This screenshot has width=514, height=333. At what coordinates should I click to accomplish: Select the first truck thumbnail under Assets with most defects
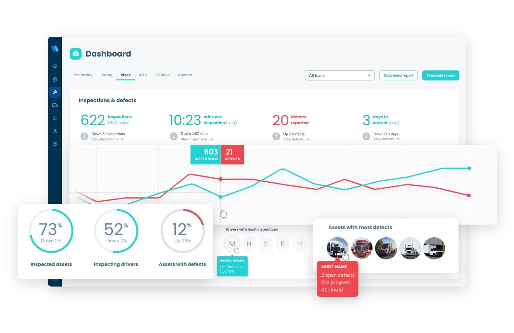tap(337, 248)
